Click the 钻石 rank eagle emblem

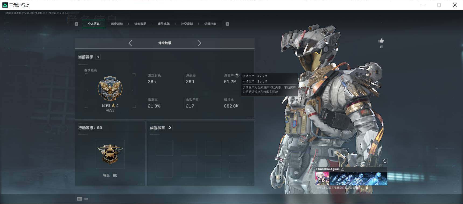point(110,89)
